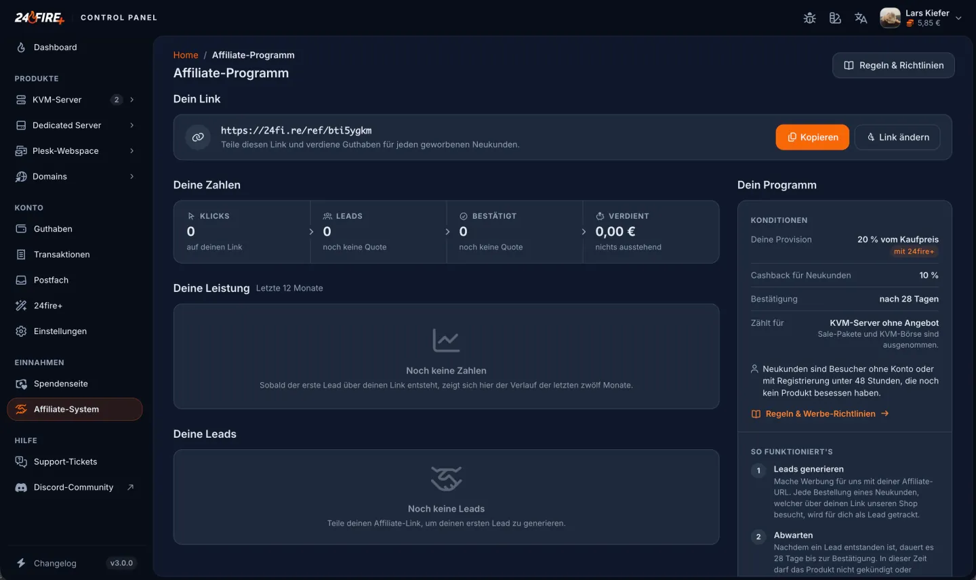Viewport: 976px width, 580px height.
Task: Click the Guthaben wallet icon
Action: [x=21, y=229]
